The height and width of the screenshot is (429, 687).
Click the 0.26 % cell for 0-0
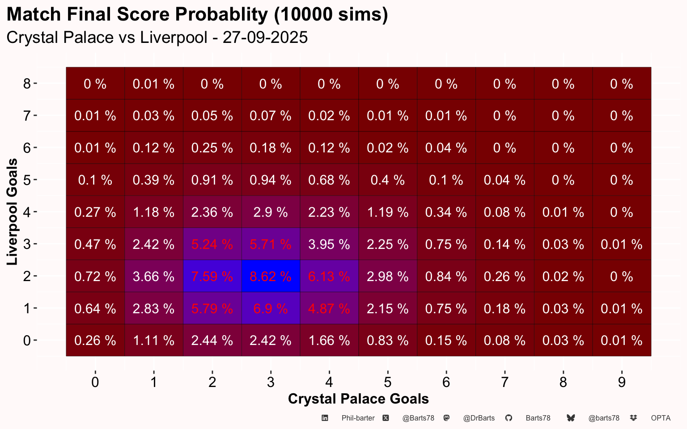95,341
